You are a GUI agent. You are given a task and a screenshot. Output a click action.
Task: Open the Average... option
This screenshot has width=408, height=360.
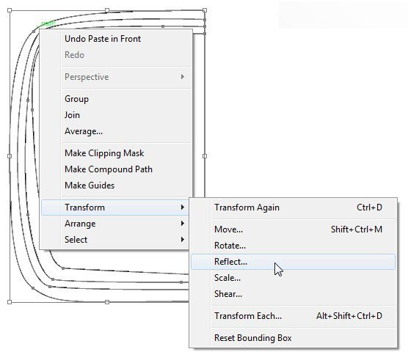point(116,131)
